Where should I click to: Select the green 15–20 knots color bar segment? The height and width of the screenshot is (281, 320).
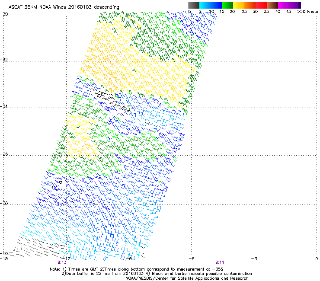[x=227, y=5]
